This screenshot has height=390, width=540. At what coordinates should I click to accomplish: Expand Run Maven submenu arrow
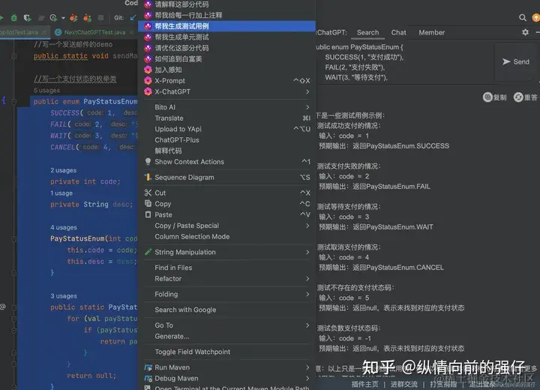307,367
